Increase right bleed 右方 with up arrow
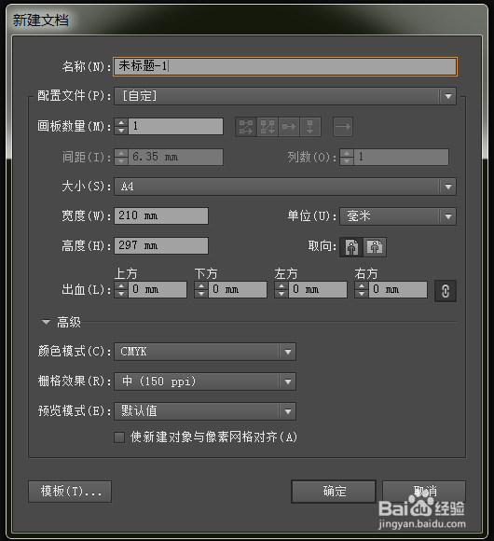 [362, 285]
